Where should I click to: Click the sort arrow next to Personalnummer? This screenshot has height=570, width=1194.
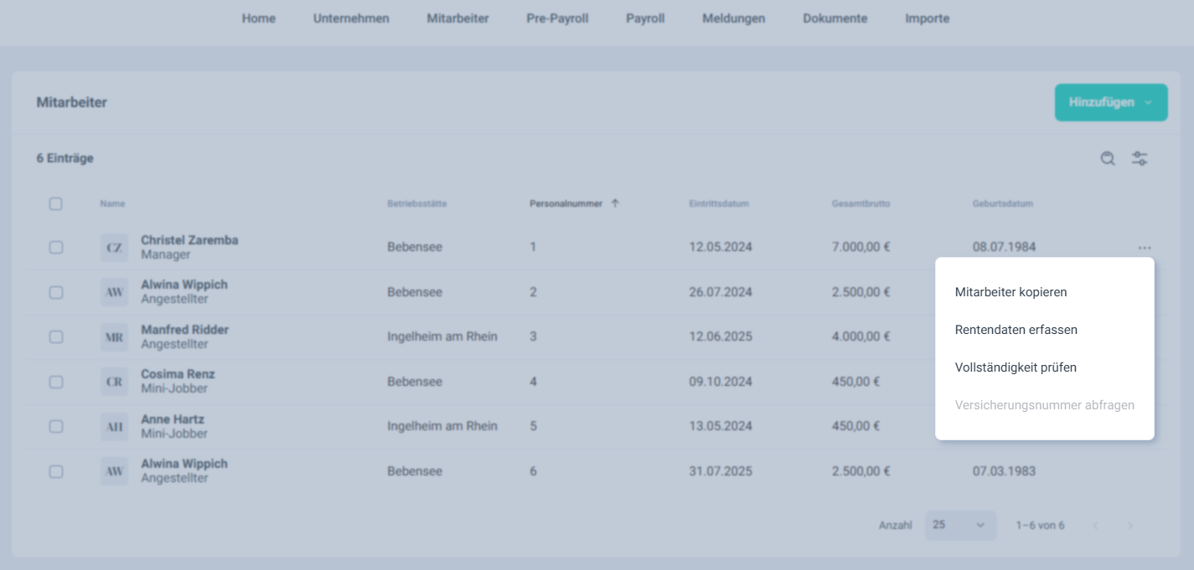(x=615, y=203)
